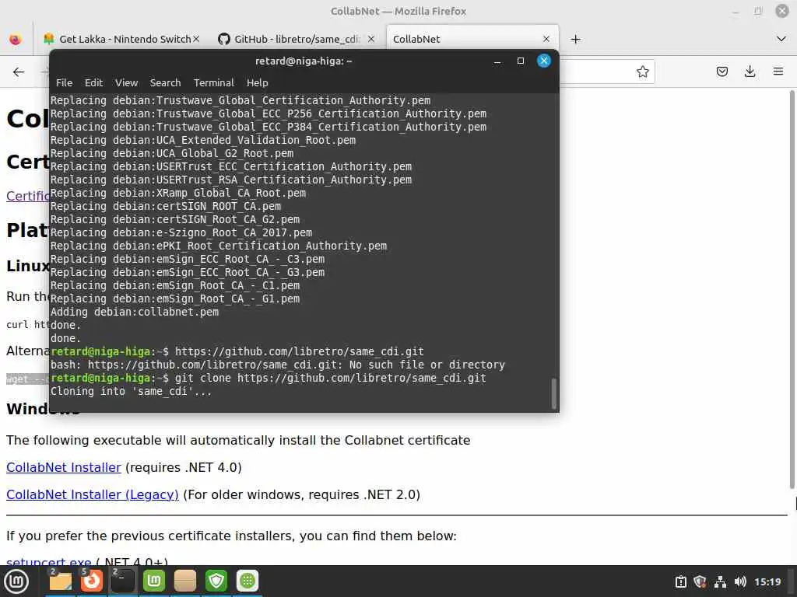Screen dimensions: 797x597
Task: Switch to Get Lakka - Nintendo Switch tab
Action: tap(122, 39)
